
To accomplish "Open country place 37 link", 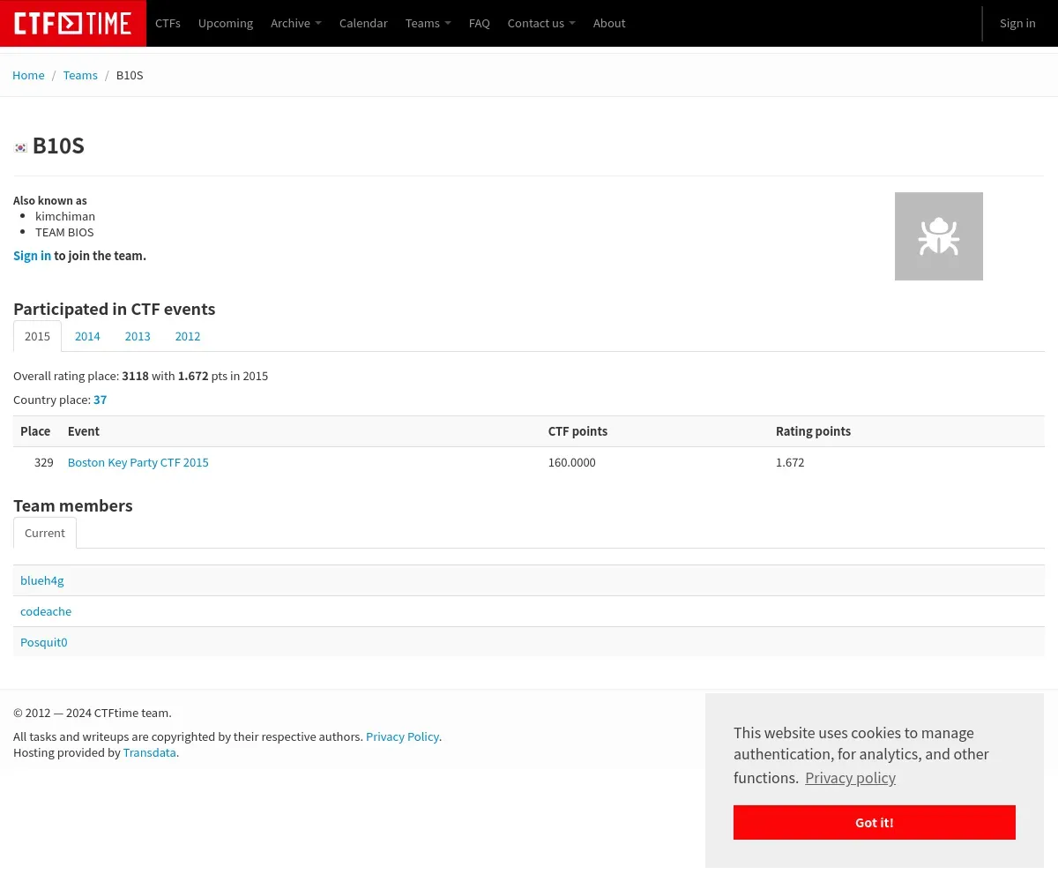I will click(x=101, y=400).
